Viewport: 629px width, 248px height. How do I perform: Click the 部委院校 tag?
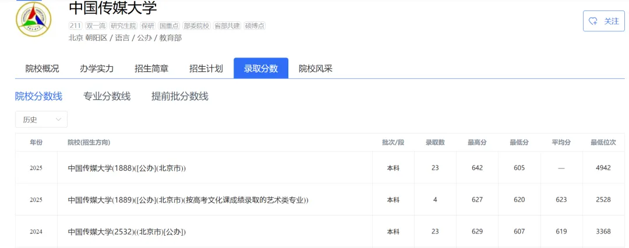(197, 26)
